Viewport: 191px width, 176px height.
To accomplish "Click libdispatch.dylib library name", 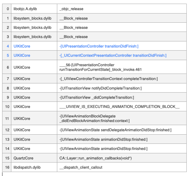I will 27,167.
